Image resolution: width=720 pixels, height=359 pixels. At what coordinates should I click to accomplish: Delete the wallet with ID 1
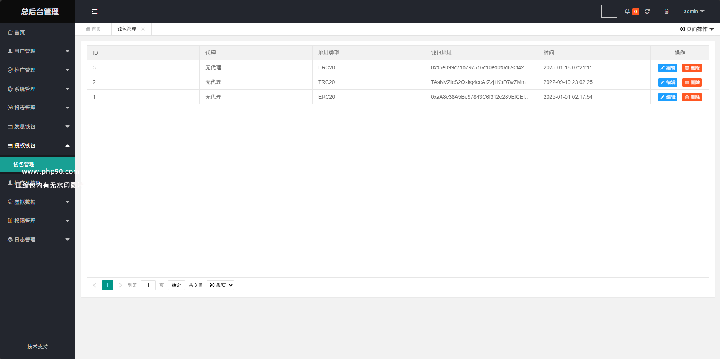[692, 97]
